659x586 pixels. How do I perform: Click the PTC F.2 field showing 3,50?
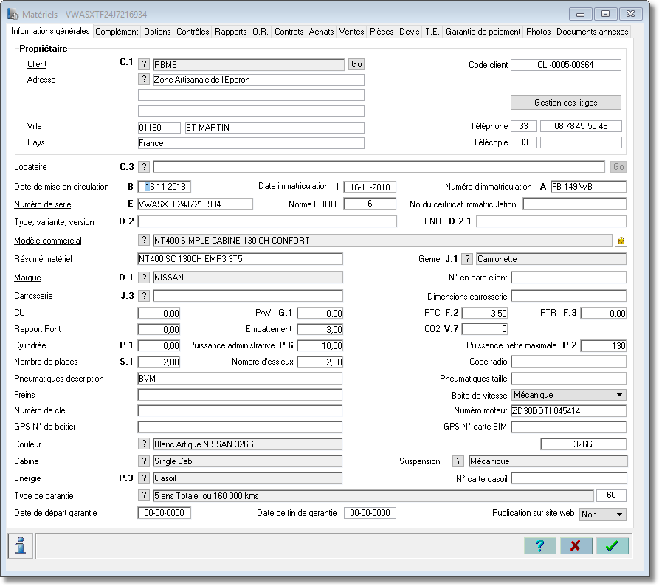pyautogui.click(x=485, y=313)
